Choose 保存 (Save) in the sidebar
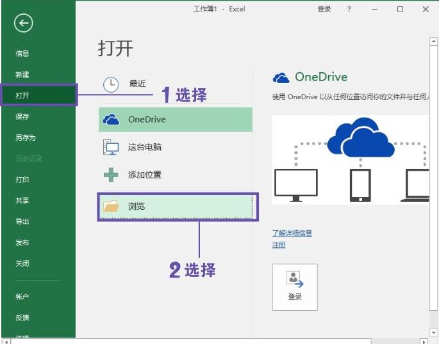Screen dimensions: 439x344 (22, 116)
